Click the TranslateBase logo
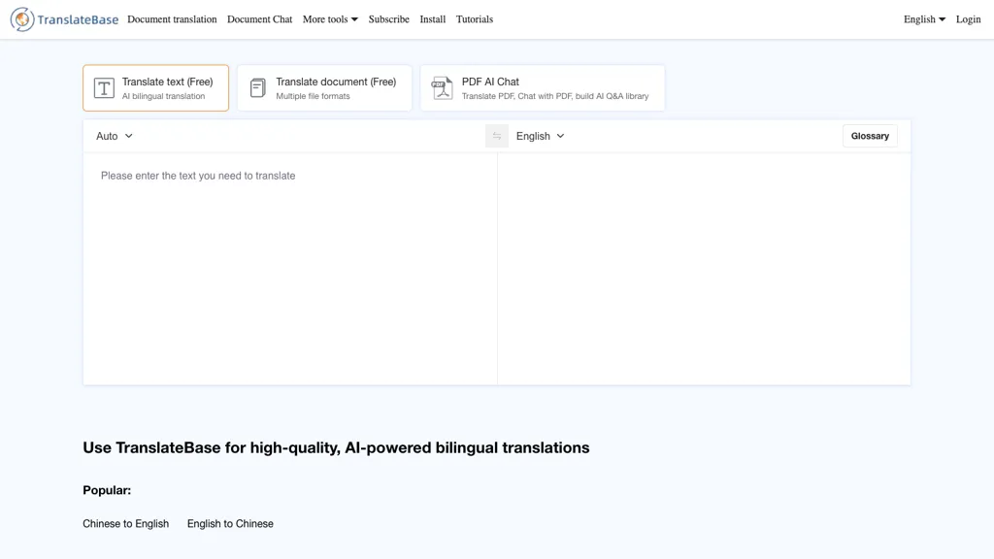Viewport: 994px width, 559px height. [x=64, y=19]
